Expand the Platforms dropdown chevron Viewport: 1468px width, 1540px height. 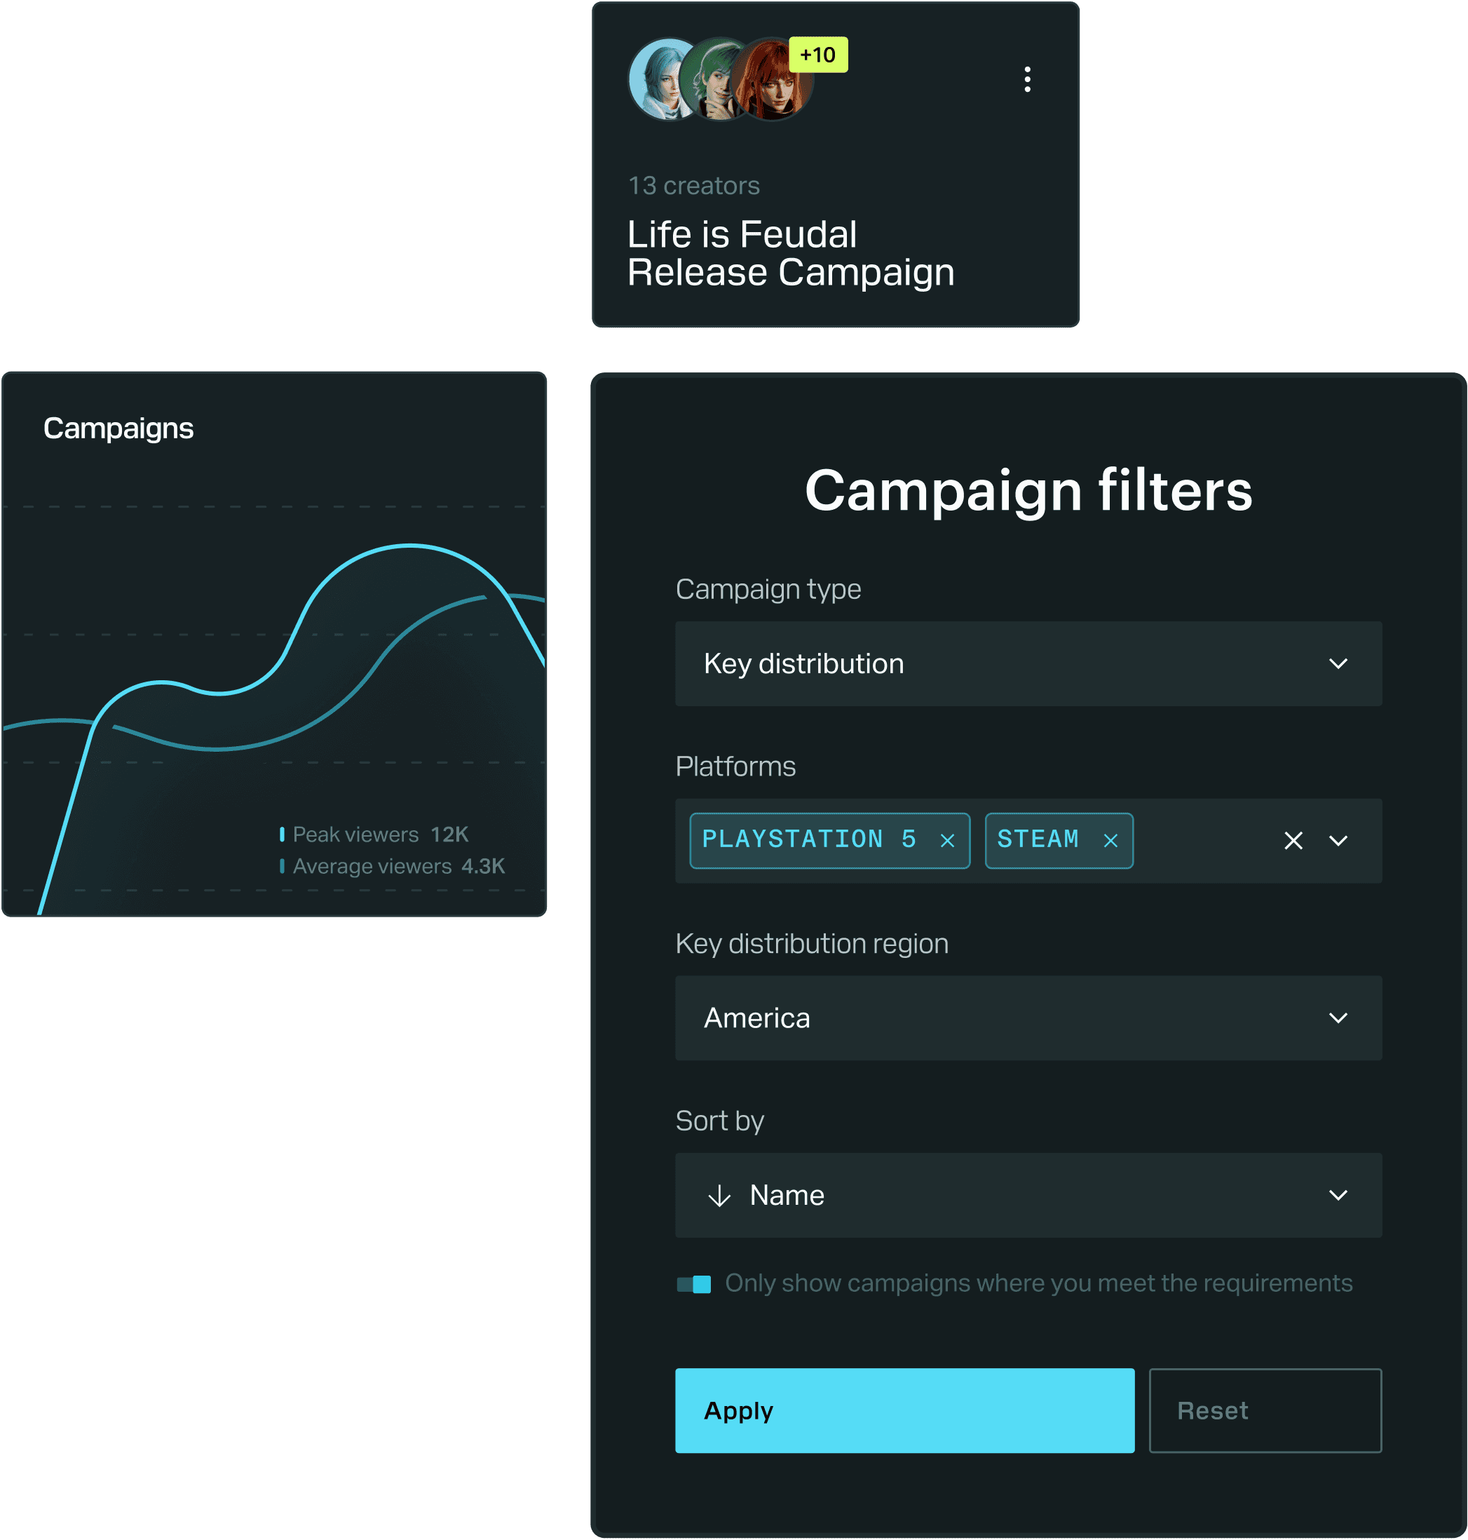point(1338,841)
